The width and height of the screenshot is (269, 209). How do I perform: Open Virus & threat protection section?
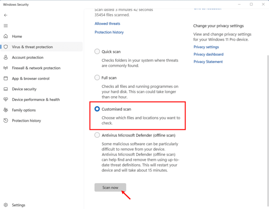click(42, 47)
